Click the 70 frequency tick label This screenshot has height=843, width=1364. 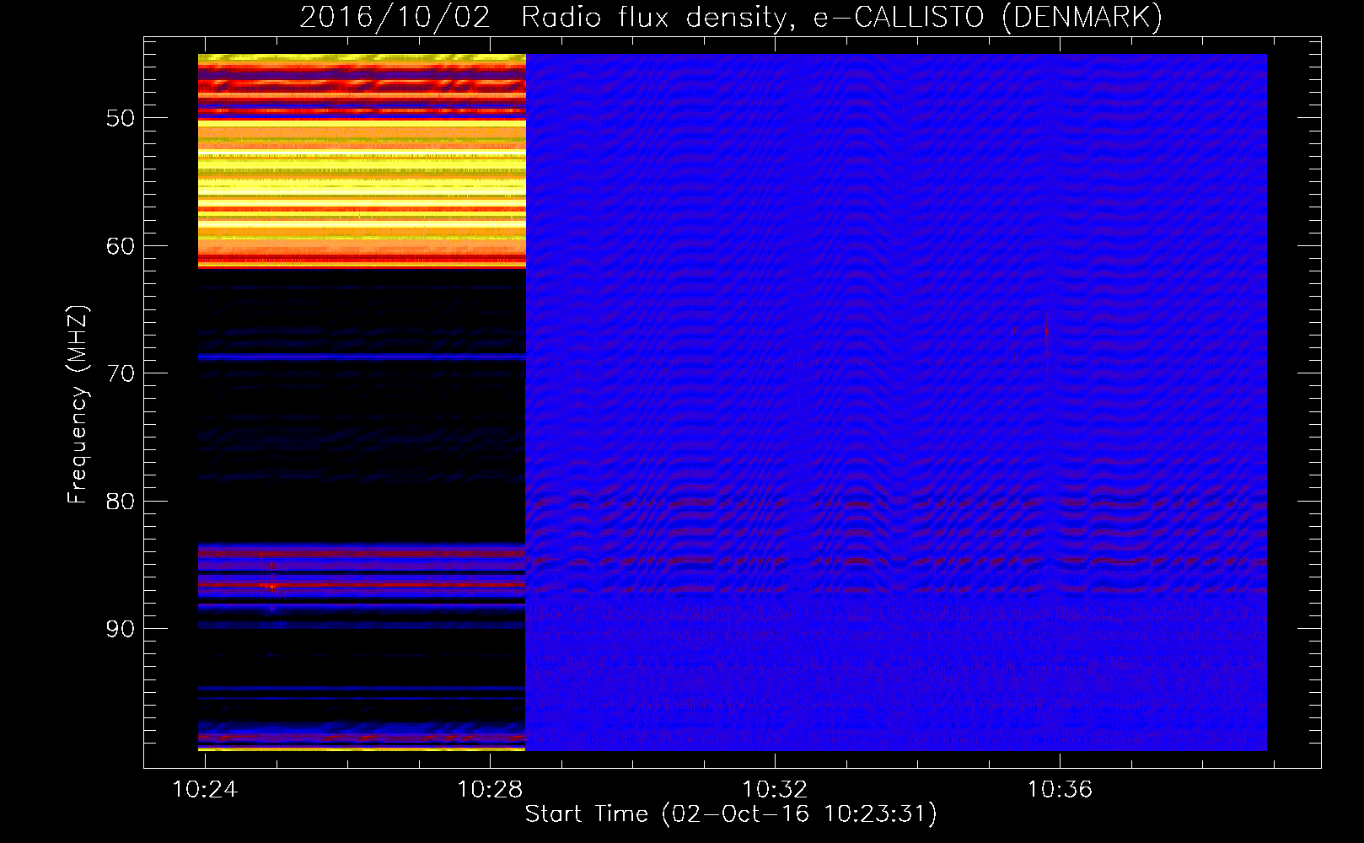(x=121, y=373)
